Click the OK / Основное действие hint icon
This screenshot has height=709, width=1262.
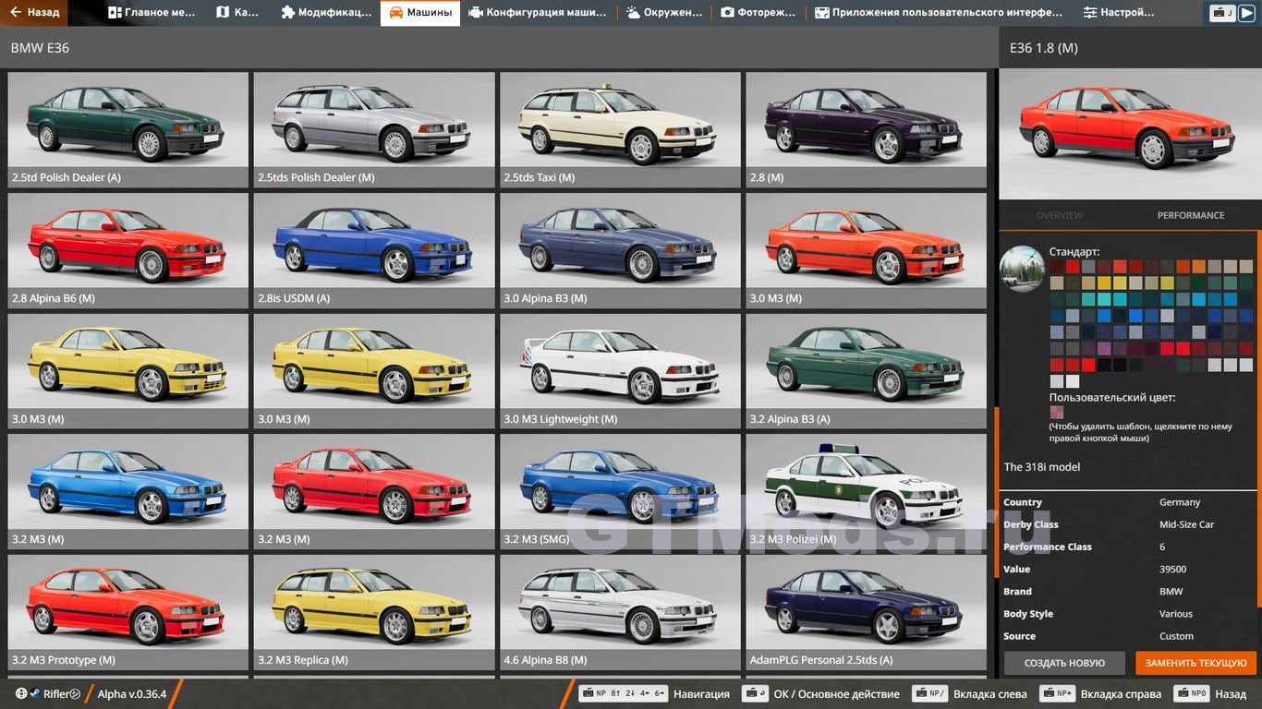(x=755, y=693)
